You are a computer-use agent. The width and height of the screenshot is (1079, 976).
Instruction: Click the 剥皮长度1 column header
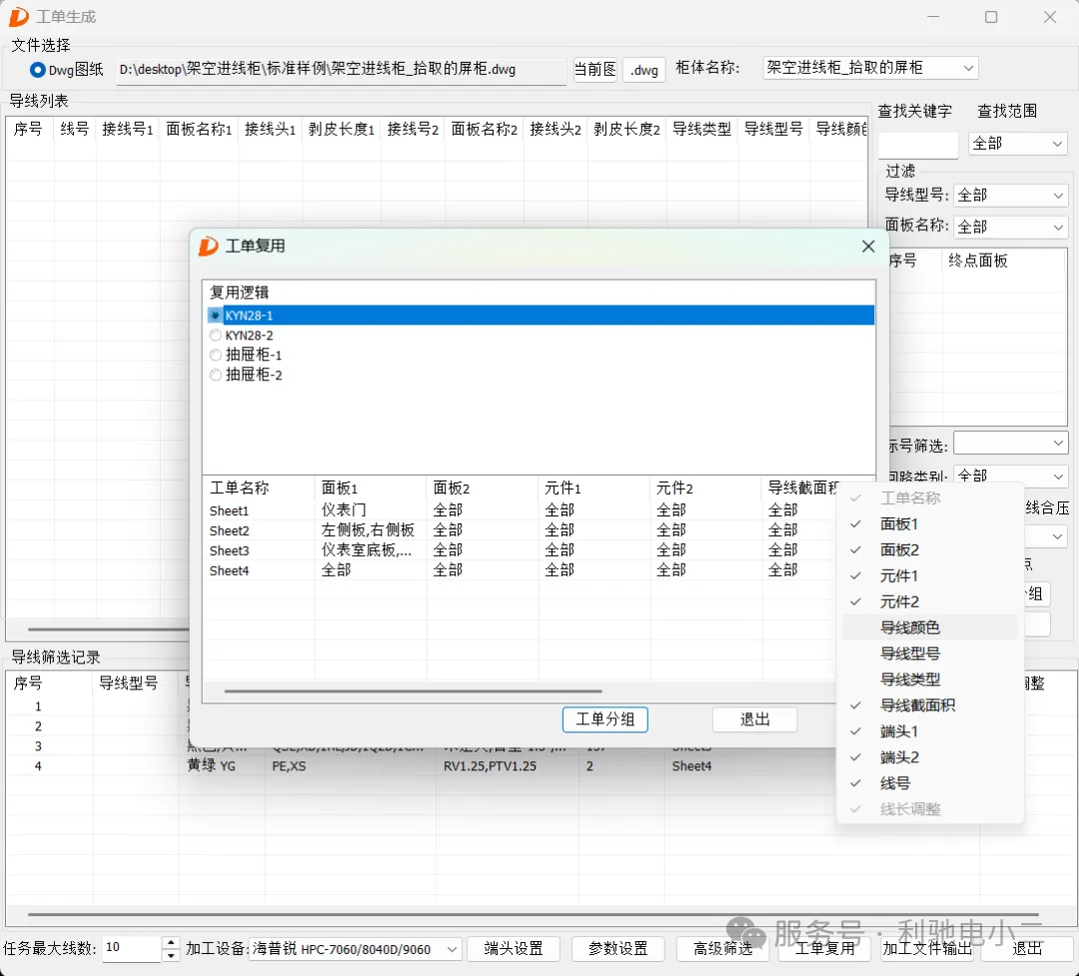[342, 130]
